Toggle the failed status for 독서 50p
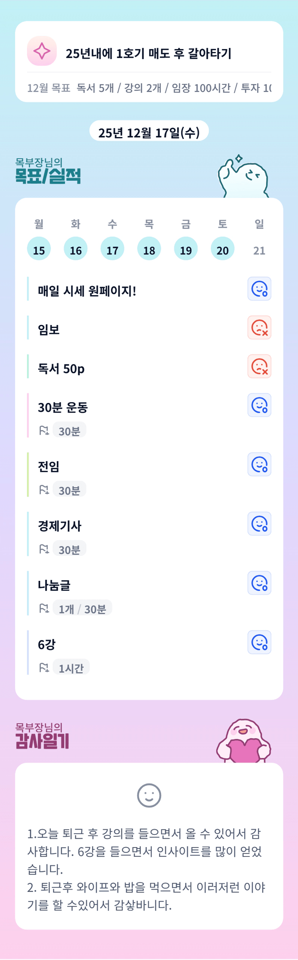This screenshot has height=960, width=298. 259,366
